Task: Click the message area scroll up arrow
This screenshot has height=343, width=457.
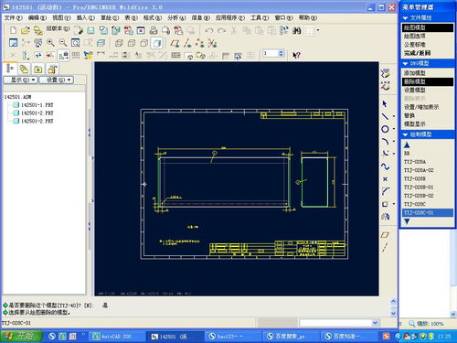Action: (x=393, y=302)
